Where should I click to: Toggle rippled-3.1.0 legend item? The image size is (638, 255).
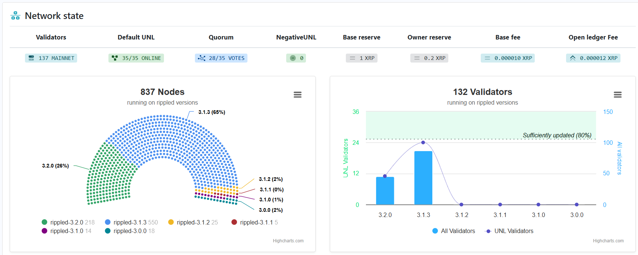66,231
